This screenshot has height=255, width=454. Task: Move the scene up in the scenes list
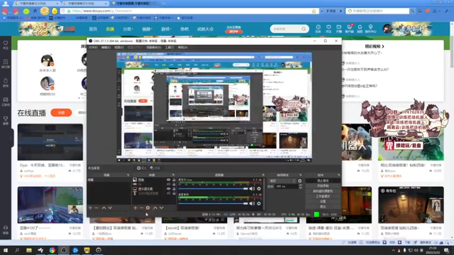(104, 207)
